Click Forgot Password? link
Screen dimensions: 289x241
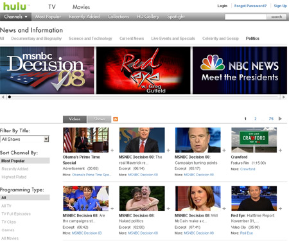pos(250,6)
